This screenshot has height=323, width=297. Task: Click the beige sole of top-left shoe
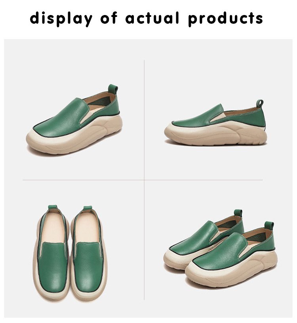click(x=75, y=138)
